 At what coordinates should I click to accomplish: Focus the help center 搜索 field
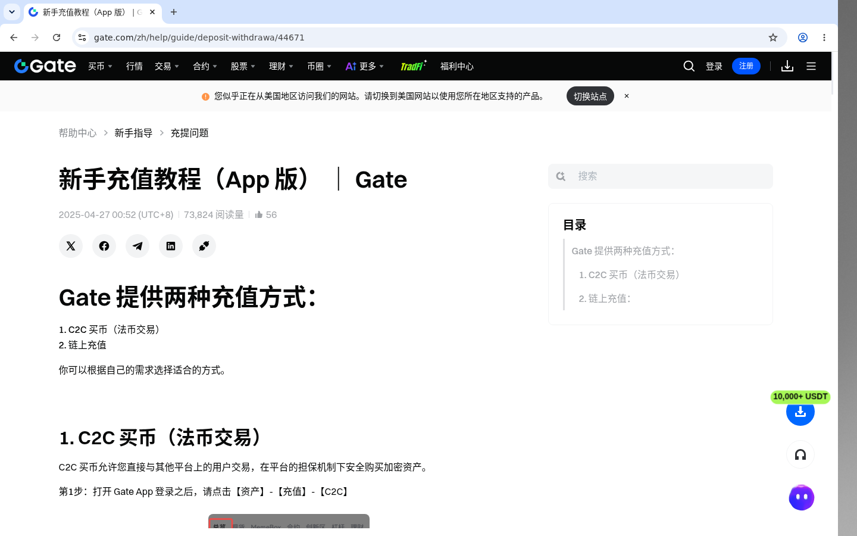661,176
